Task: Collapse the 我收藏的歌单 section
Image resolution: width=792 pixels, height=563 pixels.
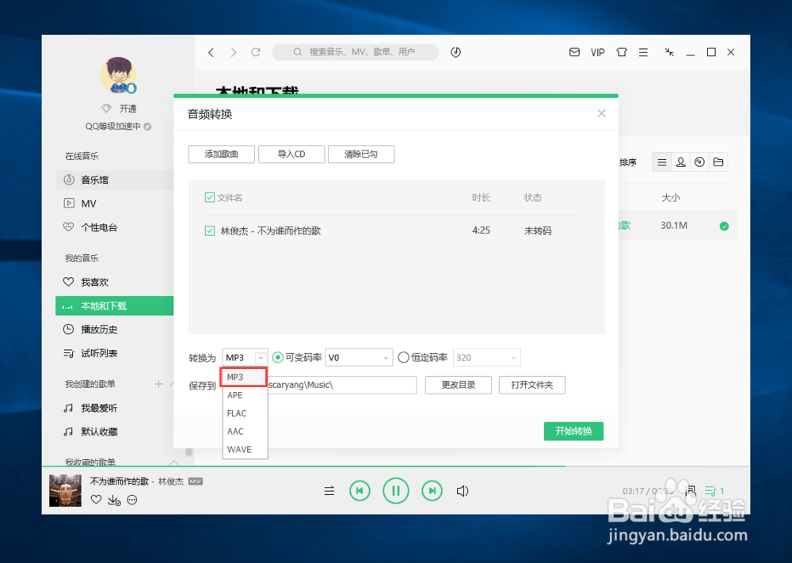Action: (x=173, y=462)
